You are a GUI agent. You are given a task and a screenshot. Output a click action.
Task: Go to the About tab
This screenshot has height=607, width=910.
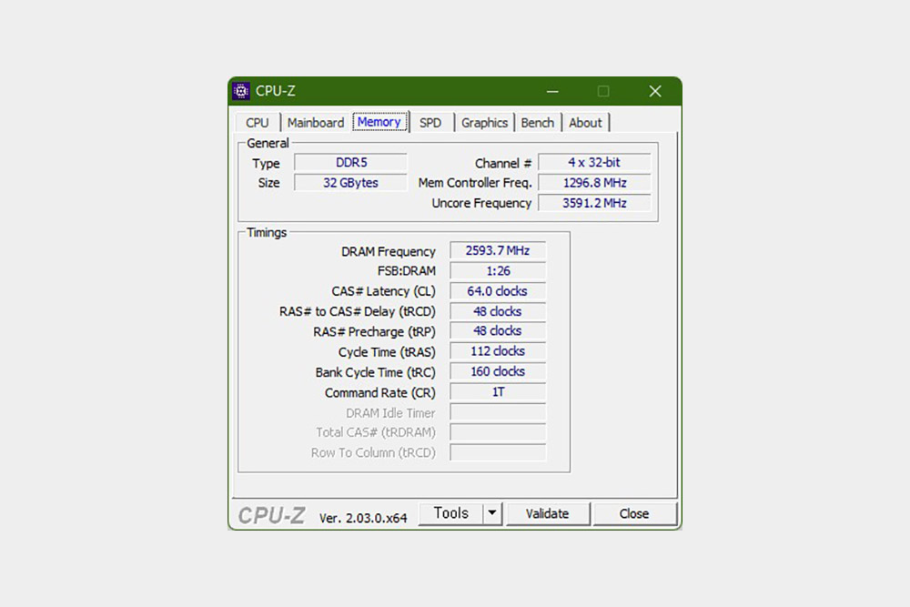coord(585,123)
